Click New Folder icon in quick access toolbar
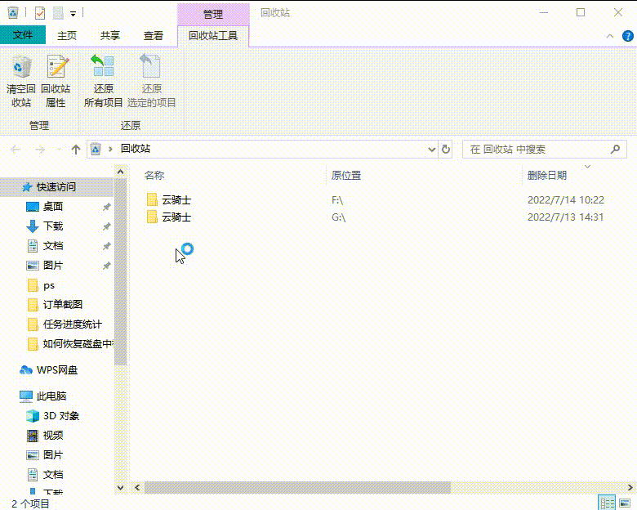Viewport: 637px width, 510px height. click(58, 13)
